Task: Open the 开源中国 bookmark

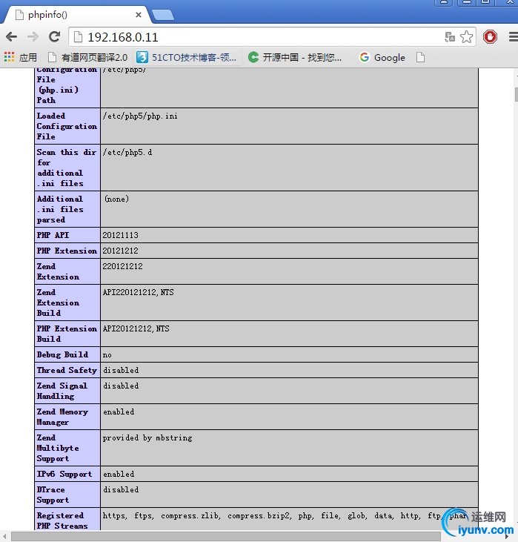Action: [295, 57]
